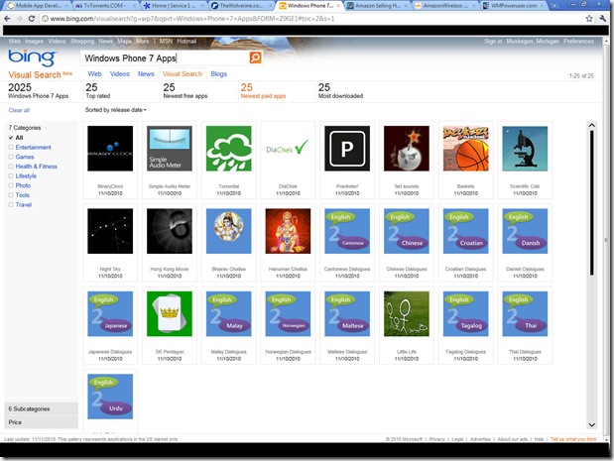
Task: Go back using browser back arrow
Action: pos(8,19)
